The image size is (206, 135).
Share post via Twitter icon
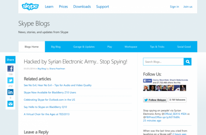[10, 81]
